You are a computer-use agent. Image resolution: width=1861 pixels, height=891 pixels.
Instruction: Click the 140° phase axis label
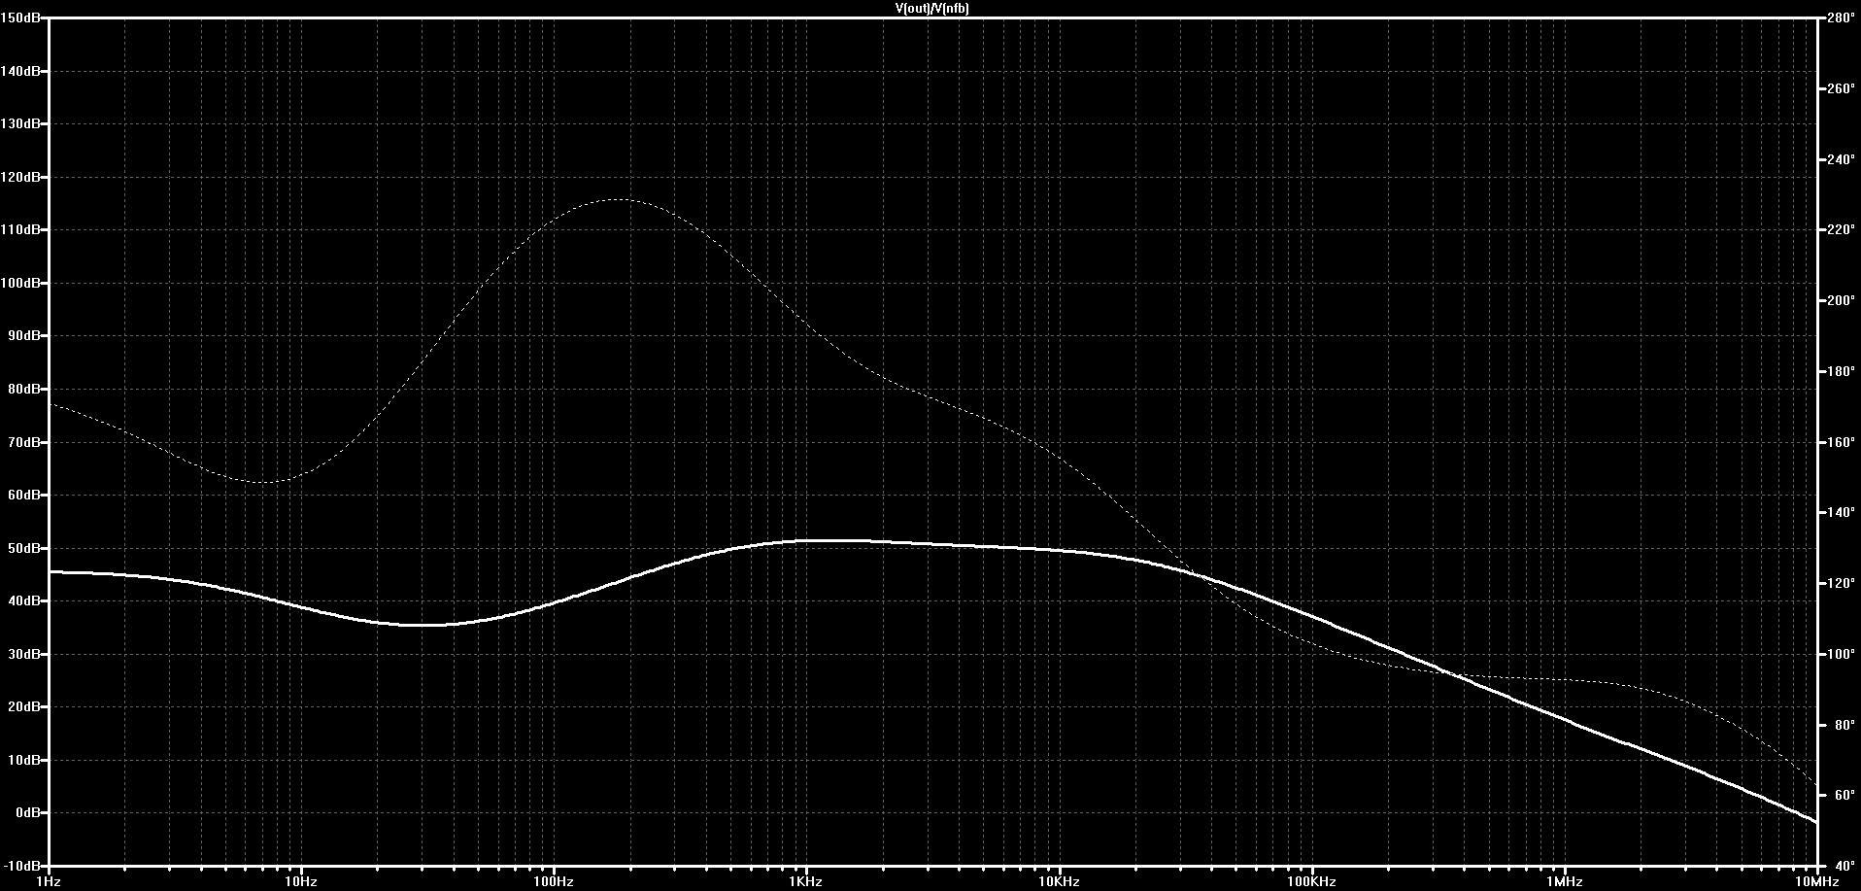pyautogui.click(x=1841, y=512)
